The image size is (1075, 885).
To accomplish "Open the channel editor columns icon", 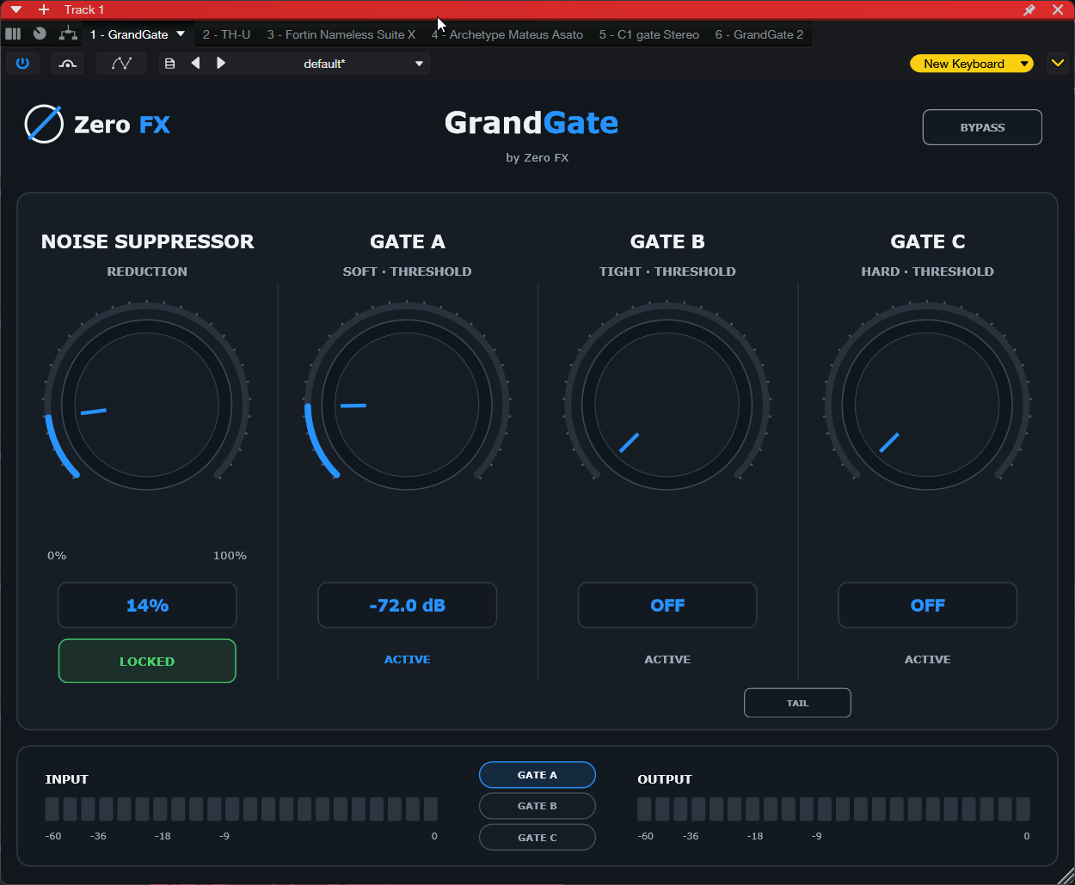I will click(x=13, y=34).
